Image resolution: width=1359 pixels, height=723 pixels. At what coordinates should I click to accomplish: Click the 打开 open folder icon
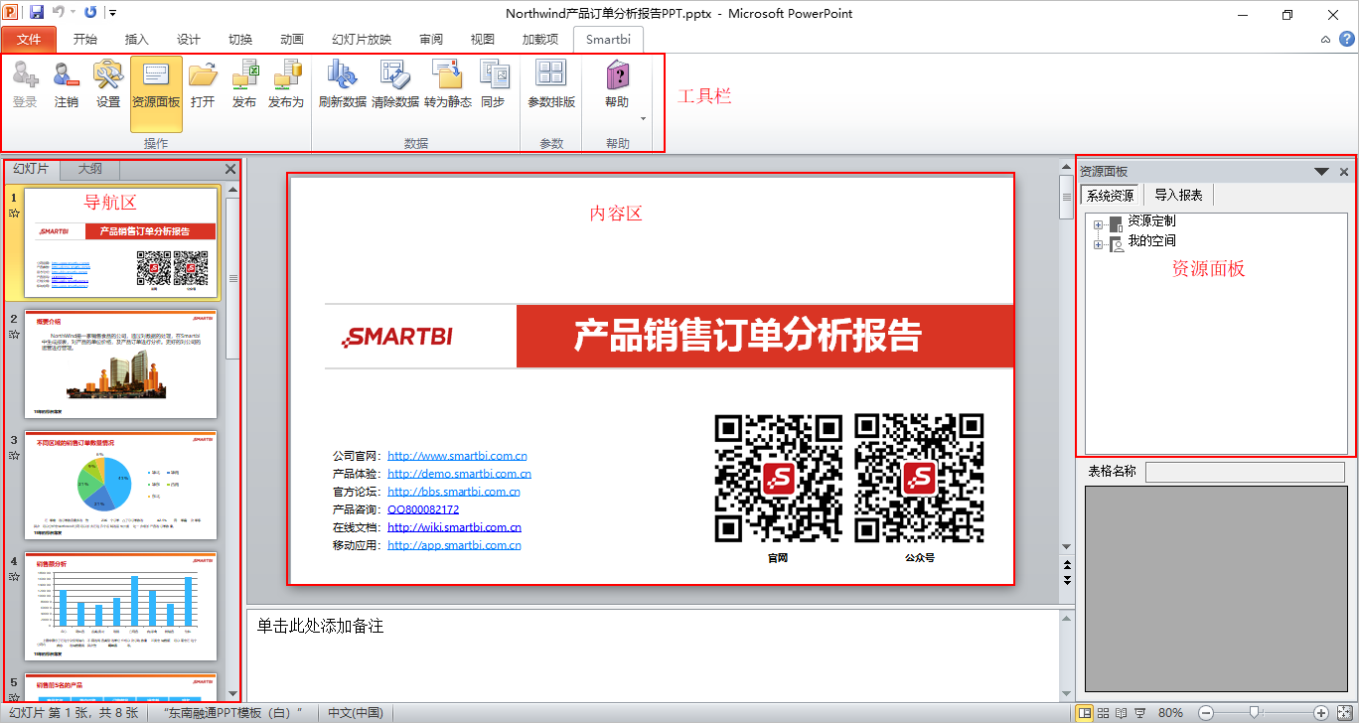click(203, 75)
